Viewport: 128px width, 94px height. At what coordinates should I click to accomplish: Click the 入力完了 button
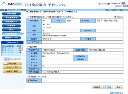108,87
